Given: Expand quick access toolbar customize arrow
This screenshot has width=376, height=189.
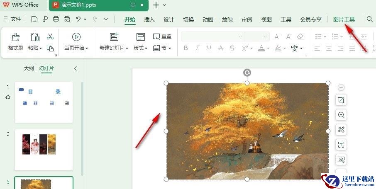Looking at the screenshot, I should [106, 19].
